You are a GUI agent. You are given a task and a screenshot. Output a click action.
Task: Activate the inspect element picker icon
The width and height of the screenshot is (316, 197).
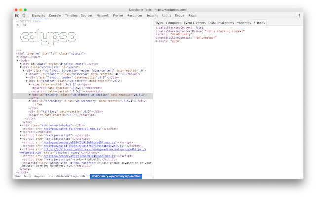click(x=17, y=16)
